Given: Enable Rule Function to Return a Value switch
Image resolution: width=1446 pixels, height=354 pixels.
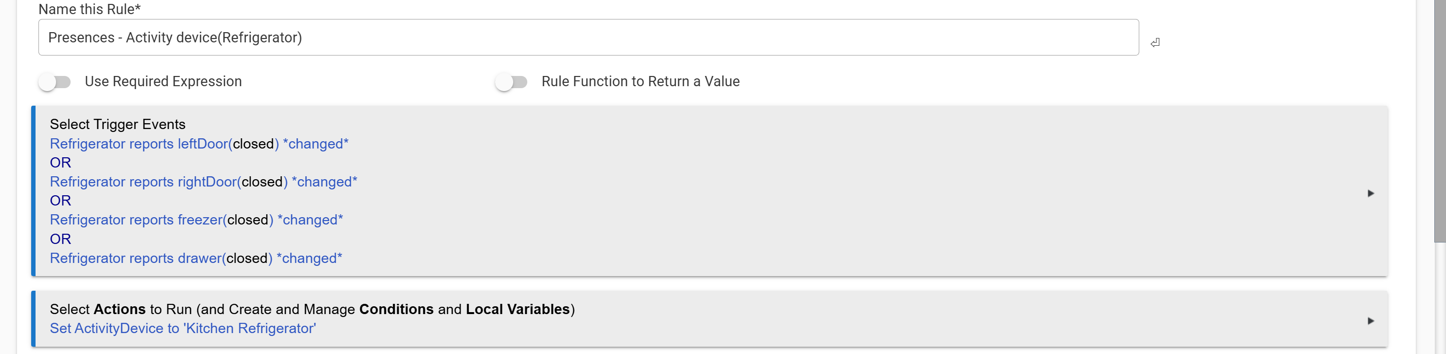Looking at the screenshot, I should point(511,82).
